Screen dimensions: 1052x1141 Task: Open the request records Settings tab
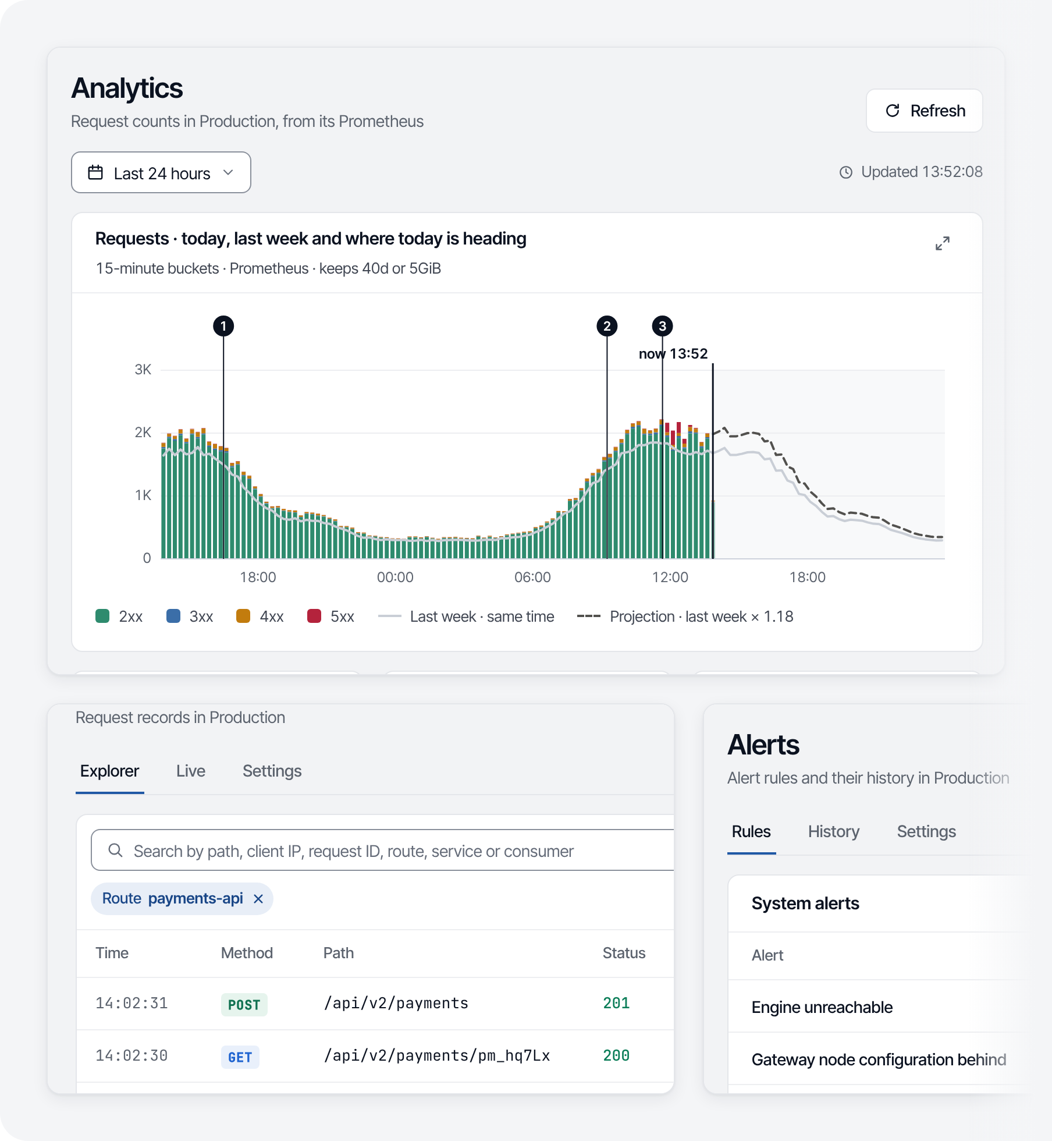[x=272, y=771]
